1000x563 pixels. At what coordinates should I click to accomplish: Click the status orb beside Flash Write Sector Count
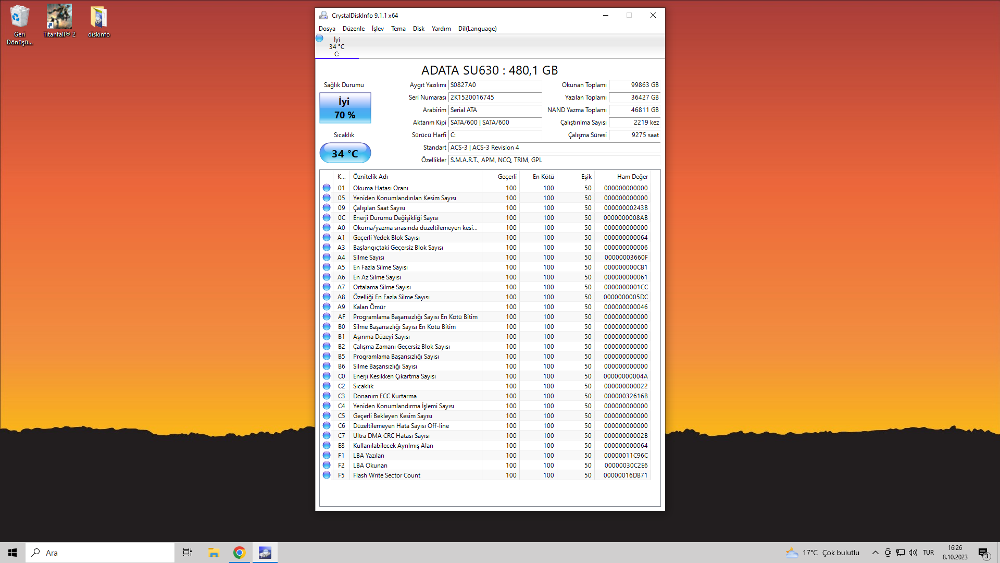[x=327, y=475]
